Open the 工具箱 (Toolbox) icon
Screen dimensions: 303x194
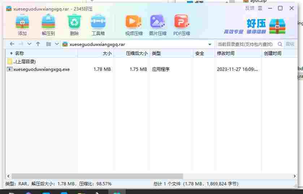point(98,25)
